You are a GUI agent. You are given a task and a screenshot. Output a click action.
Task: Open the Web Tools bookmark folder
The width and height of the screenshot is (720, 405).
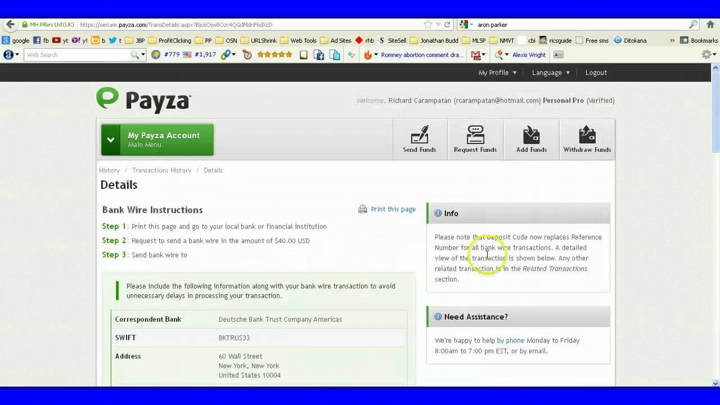(298, 40)
